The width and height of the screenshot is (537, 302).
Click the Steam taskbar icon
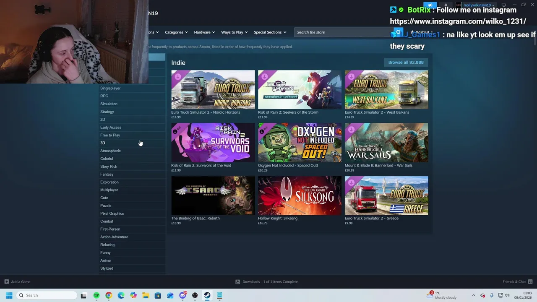[207, 295]
